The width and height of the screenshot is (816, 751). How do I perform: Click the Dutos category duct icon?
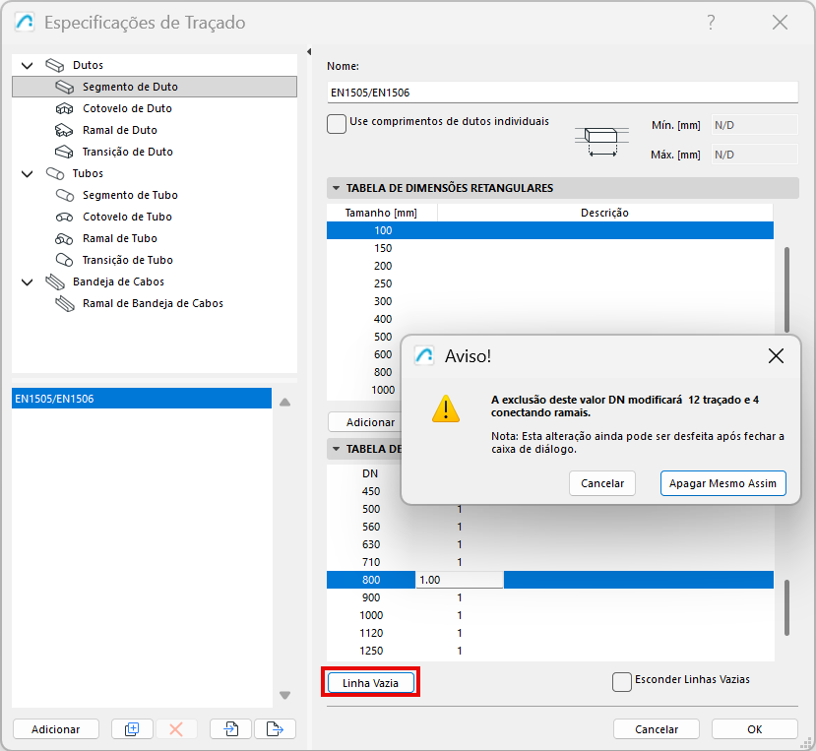(55, 65)
